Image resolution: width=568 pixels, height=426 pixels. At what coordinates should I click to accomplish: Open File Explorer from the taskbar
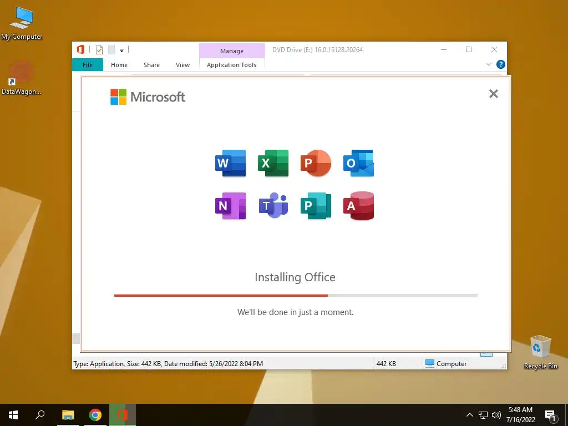68,415
